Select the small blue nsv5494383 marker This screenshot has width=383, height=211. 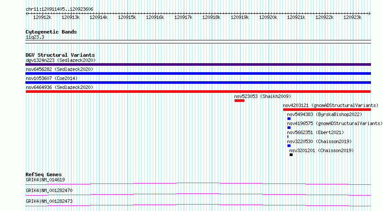point(289,119)
